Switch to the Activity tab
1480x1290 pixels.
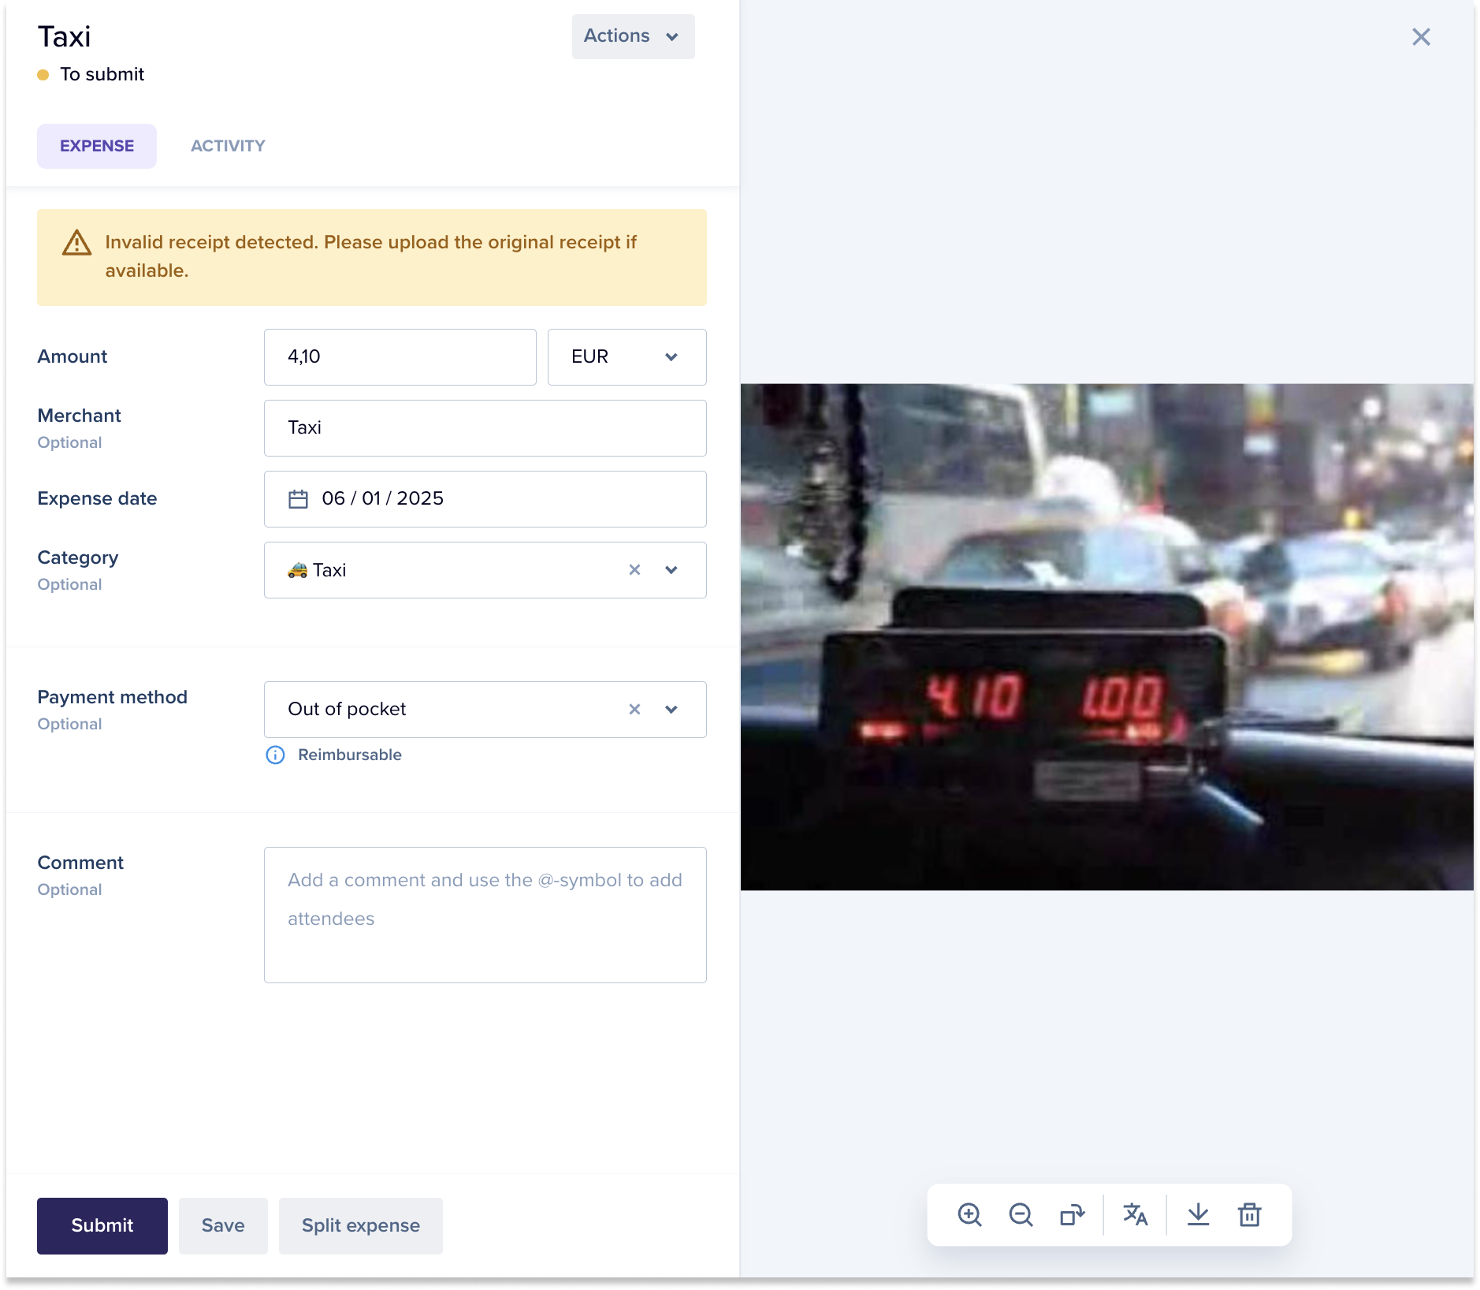pos(228,146)
